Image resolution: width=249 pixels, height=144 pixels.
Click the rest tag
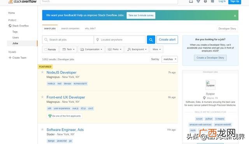point(60,84)
